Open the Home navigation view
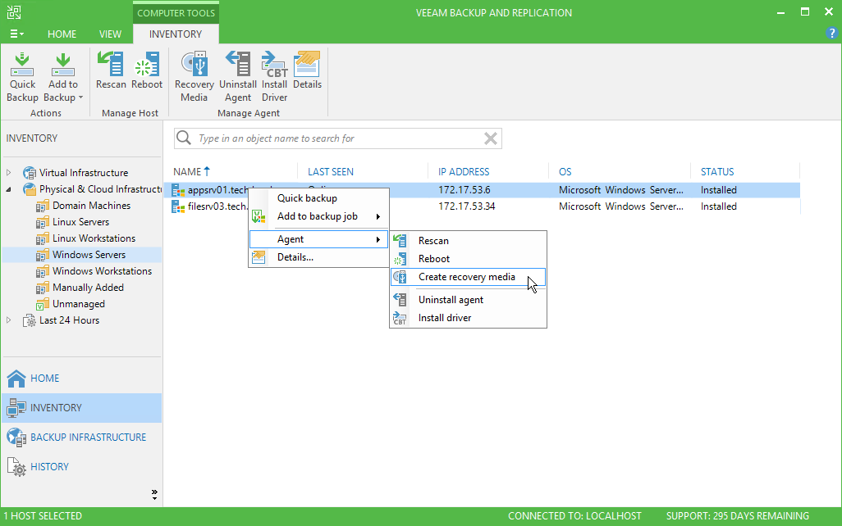 81,378
